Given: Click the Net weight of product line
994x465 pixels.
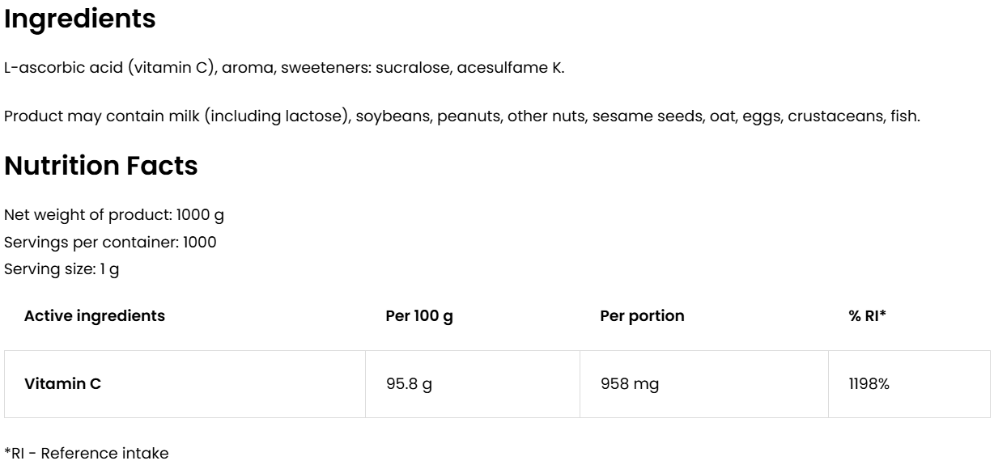Looking at the screenshot, I should click(x=119, y=217).
